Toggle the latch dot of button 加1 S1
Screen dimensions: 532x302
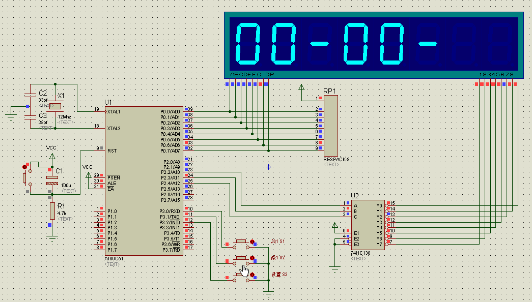(x=252, y=241)
